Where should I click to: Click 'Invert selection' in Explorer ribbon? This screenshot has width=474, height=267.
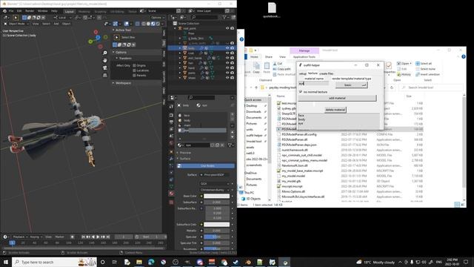tap(427, 74)
